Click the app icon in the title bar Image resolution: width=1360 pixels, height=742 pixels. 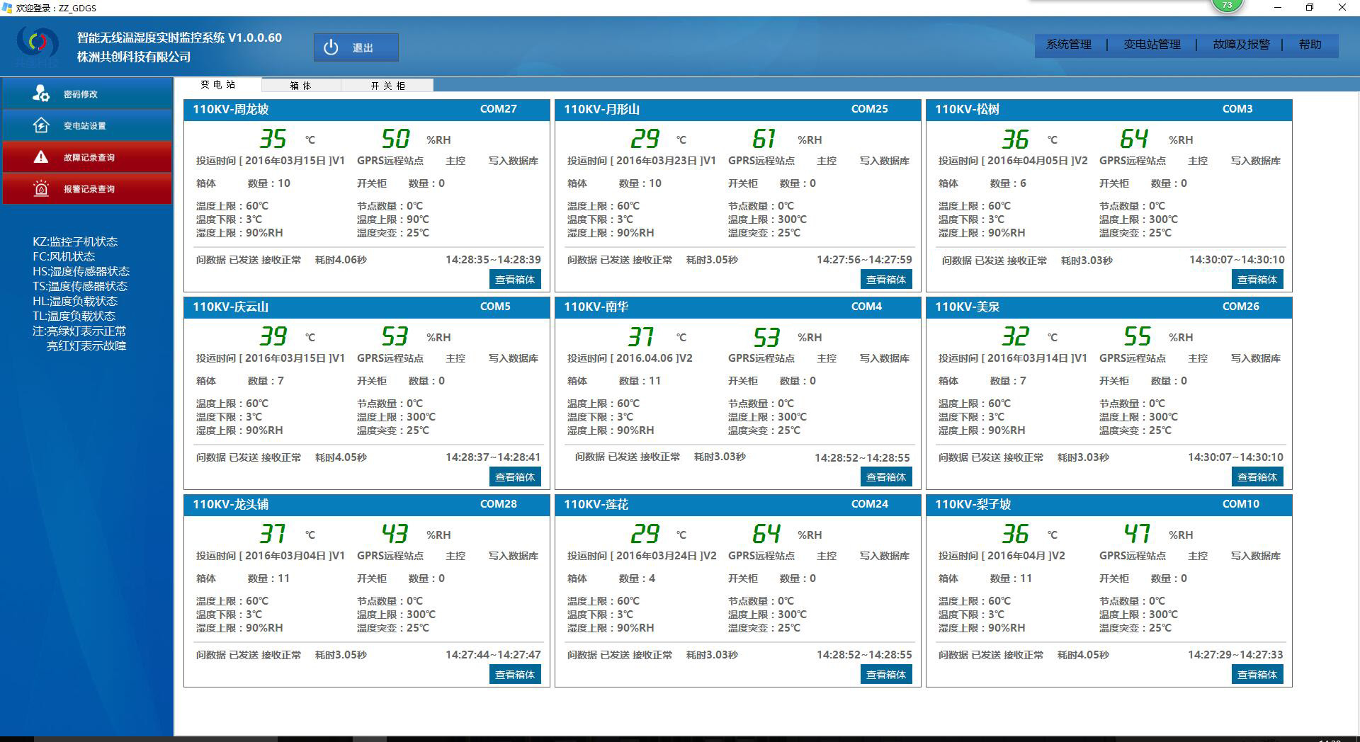coord(8,8)
